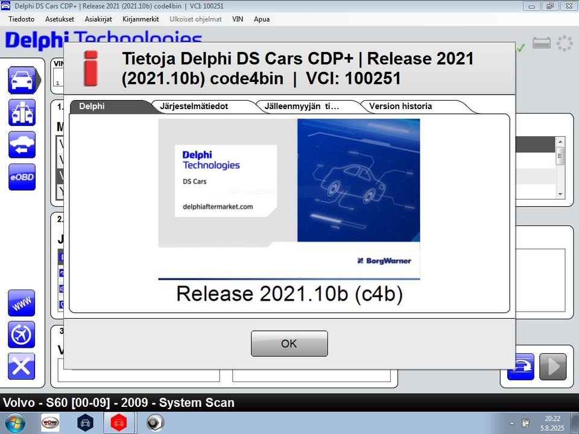Click the Volvo S60 System Scan status text

(119, 403)
